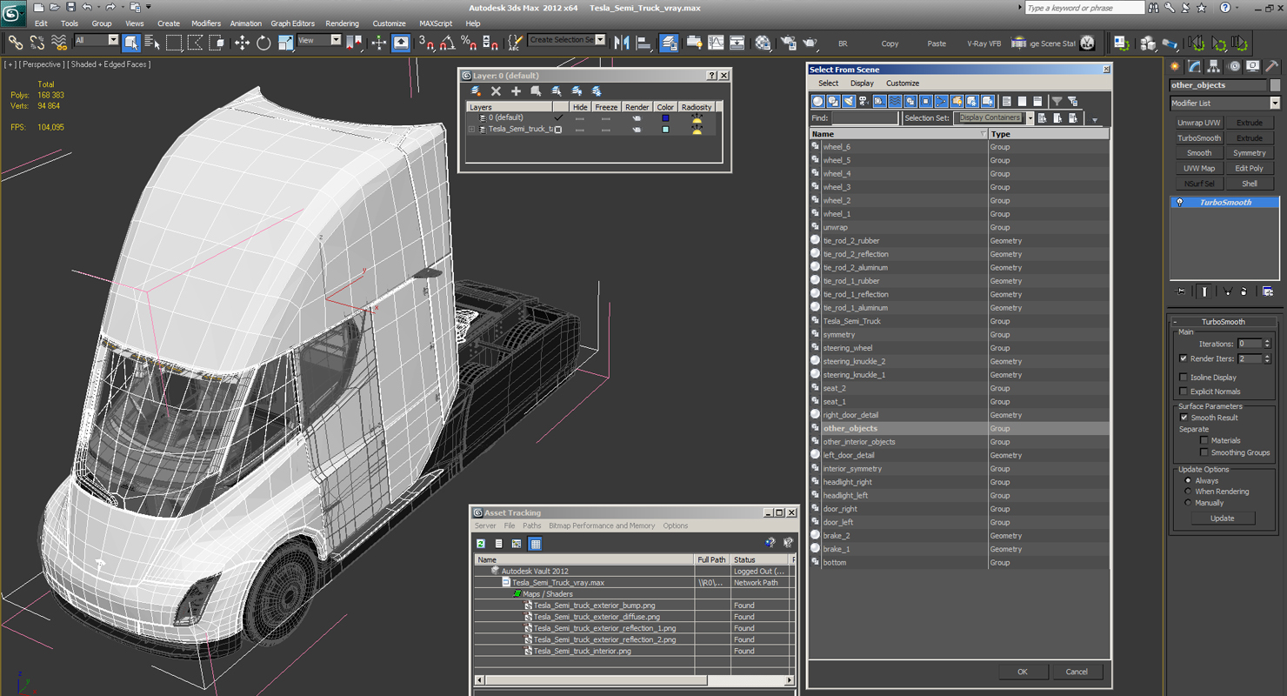Click Delete layer X icon in Layer dialog
This screenshot has height=696, width=1287.
[496, 90]
